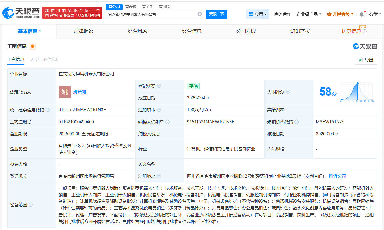Expand the 企业级产品 dropdown
Screen dimensions: 384x230
pyautogui.click(x=308, y=14)
